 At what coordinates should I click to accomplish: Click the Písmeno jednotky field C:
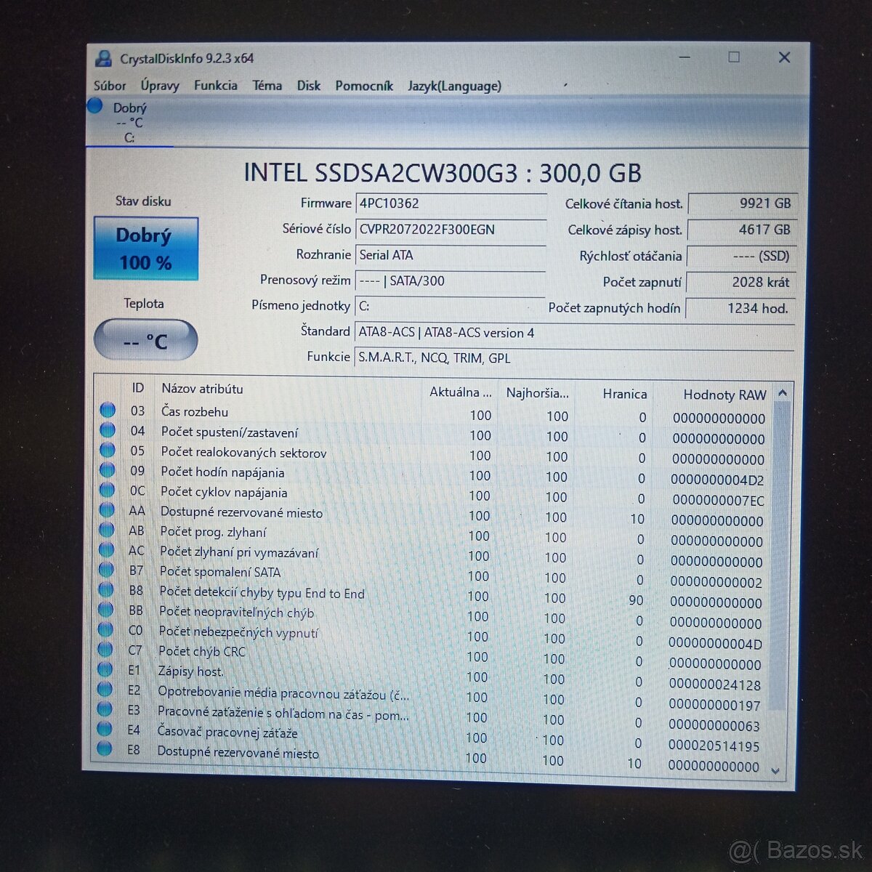(x=450, y=306)
